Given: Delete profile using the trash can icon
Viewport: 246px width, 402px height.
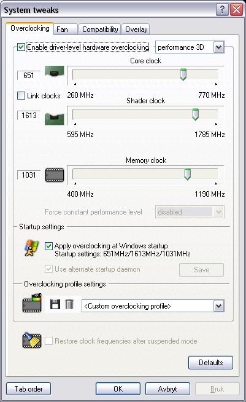Looking at the screenshot, I should coord(69,304).
